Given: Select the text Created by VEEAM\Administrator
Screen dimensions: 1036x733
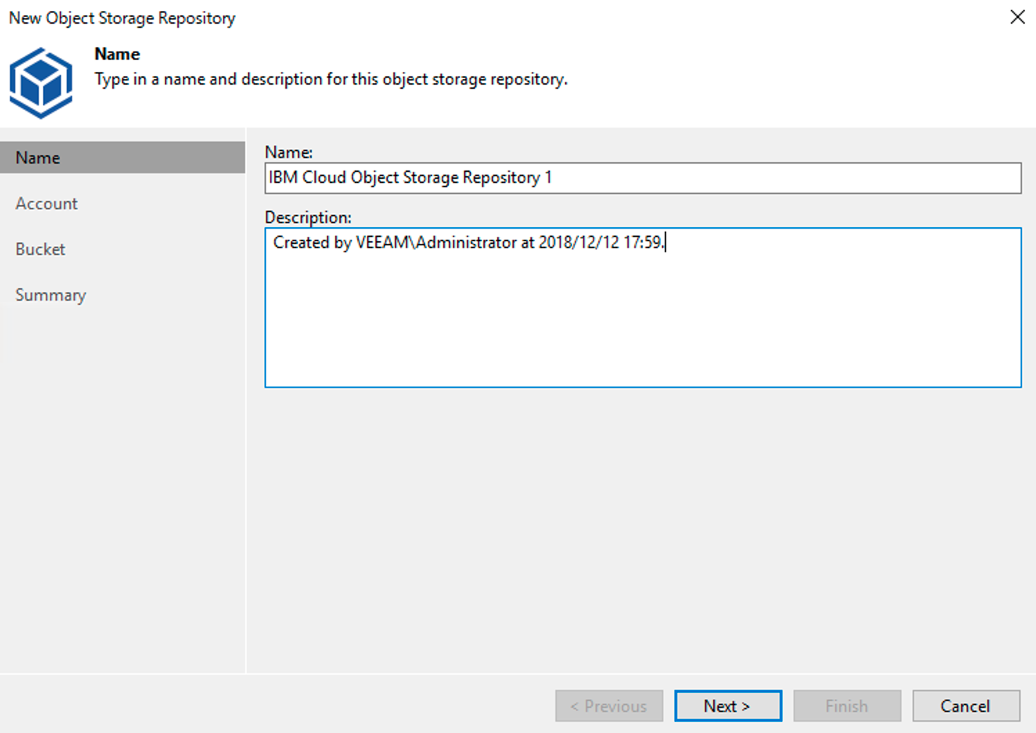Looking at the screenshot, I should (388, 242).
